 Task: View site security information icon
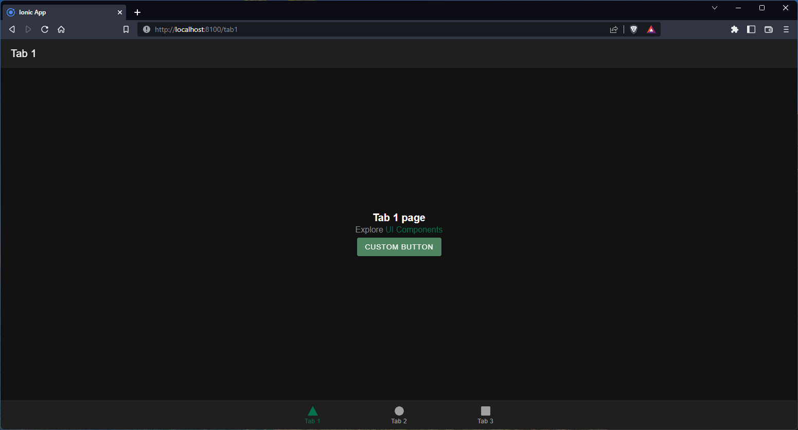(147, 29)
